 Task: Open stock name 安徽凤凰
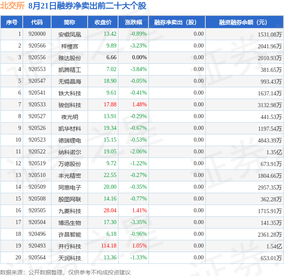coord(70,34)
